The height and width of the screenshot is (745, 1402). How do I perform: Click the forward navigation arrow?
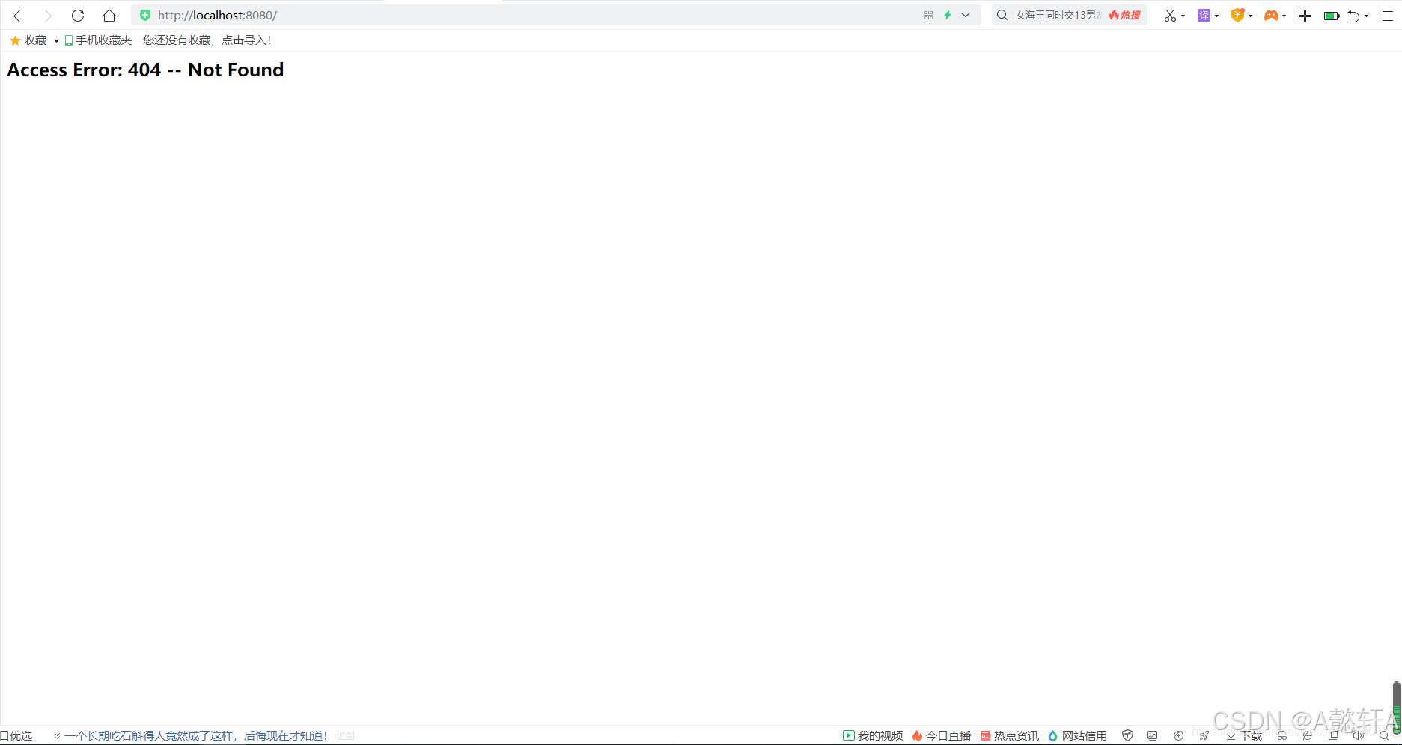coord(48,16)
